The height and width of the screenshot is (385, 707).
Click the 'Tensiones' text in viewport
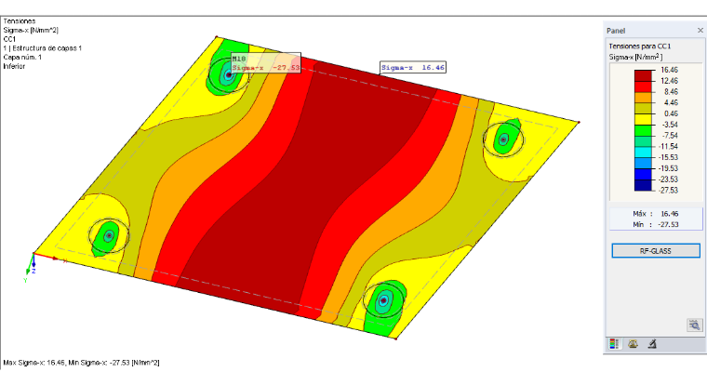pos(19,21)
